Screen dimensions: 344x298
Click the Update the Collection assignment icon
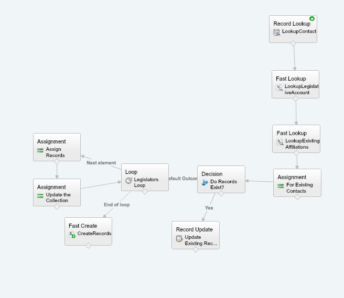point(40,196)
